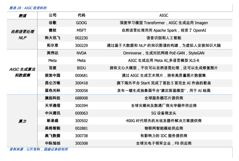Image resolution: width=239 pixels, height=161 pixels.
Task: Click ticker code 'NVDA'
Action: (81, 53)
